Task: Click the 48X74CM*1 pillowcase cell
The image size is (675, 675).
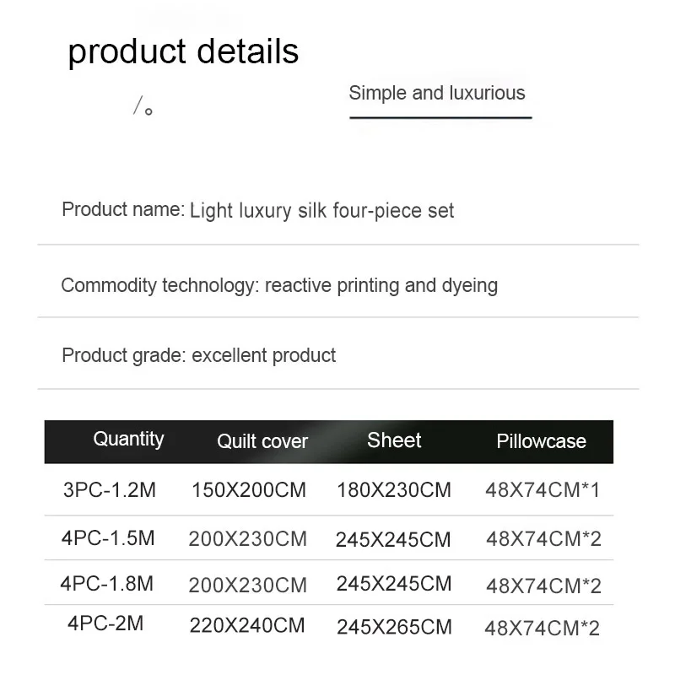Action: [x=543, y=489]
